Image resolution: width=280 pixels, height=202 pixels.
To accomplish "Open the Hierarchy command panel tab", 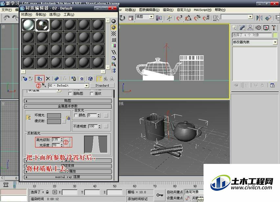I will click(250, 28).
